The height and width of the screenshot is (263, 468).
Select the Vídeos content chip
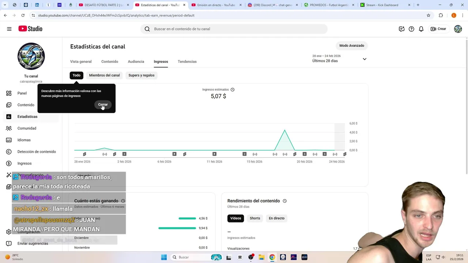235,218
